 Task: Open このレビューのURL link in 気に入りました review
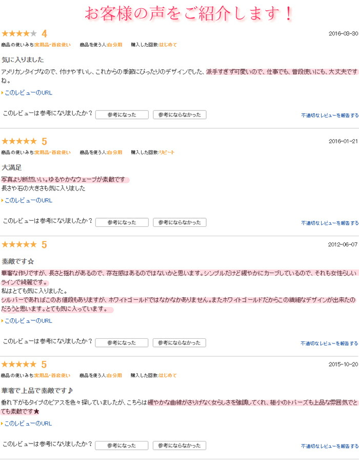pos(28,93)
